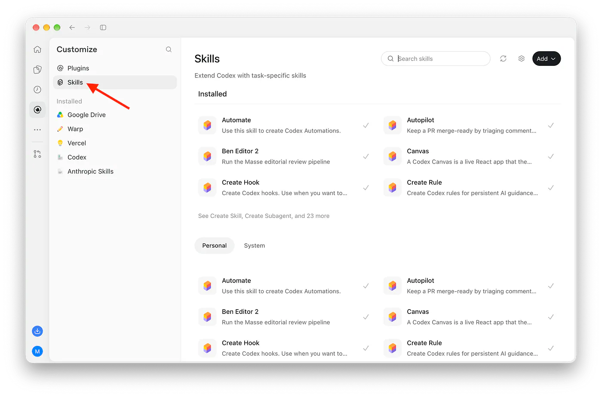Click the history clock icon in sidebar
This screenshot has width=602, height=397.
point(37,90)
